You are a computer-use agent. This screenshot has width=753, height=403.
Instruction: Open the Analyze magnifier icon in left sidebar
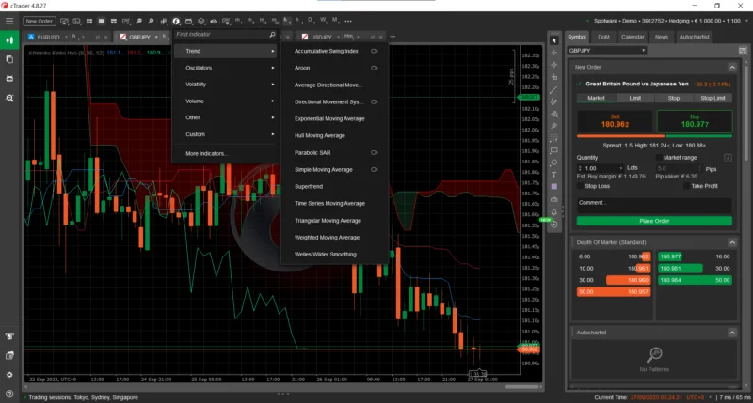(x=9, y=98)
